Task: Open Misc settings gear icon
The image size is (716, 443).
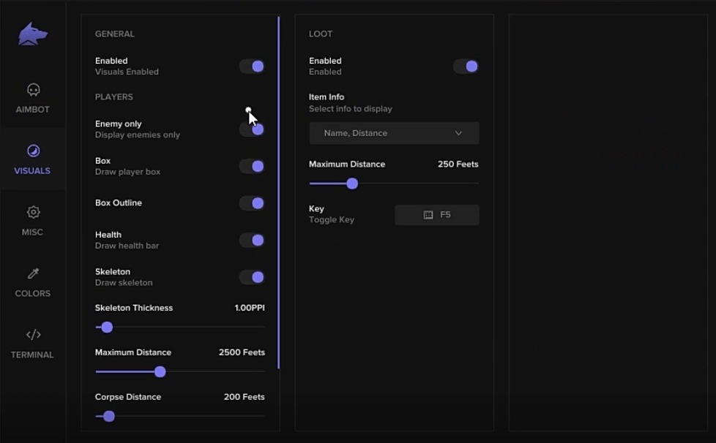Action: pyautogui.click(x=34, y=212)
